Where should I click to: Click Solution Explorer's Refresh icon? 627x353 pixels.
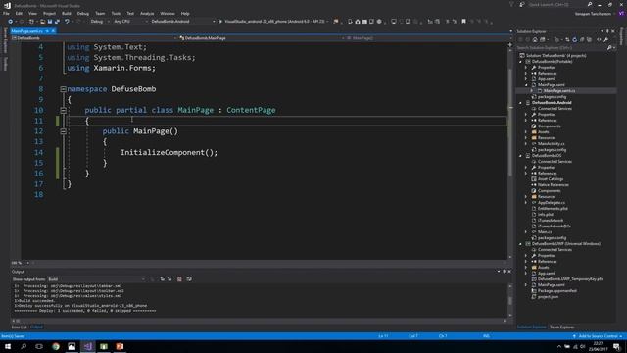point(575,39)
